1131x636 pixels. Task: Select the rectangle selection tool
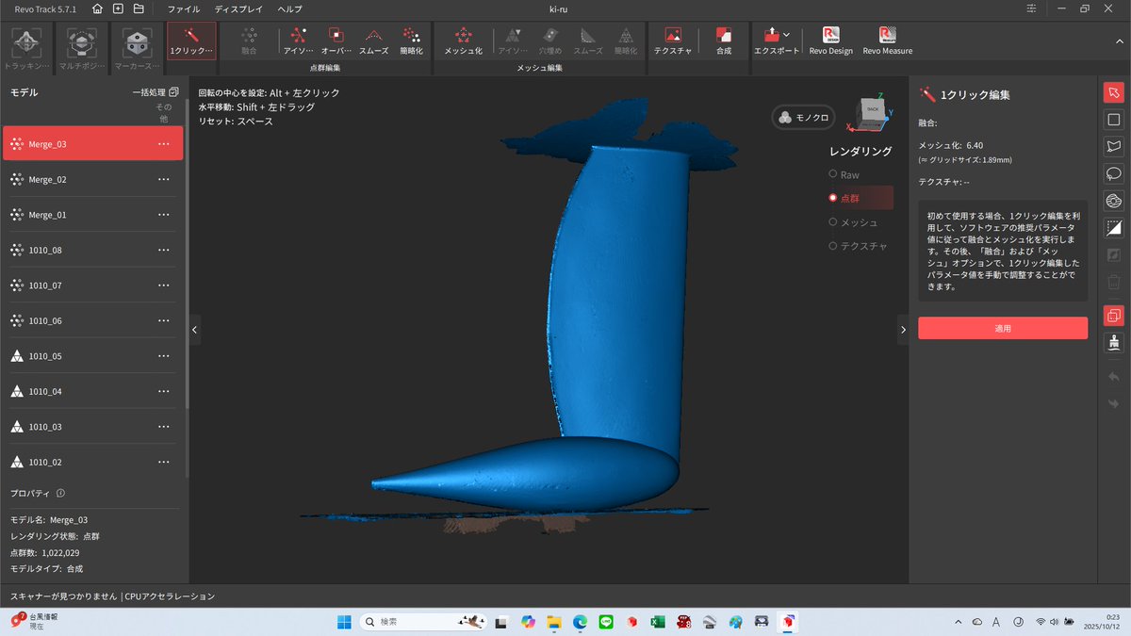coord(1113,120)
